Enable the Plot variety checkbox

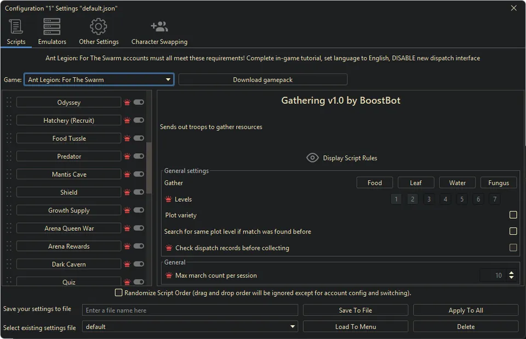(x=513, y=215)
